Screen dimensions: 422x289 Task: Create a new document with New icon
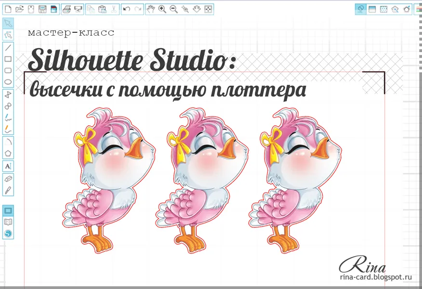click(x=8, y=10)
